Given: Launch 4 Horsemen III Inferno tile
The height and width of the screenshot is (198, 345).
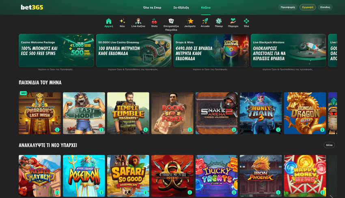Looking at the screenshot, I should (172, 176).
